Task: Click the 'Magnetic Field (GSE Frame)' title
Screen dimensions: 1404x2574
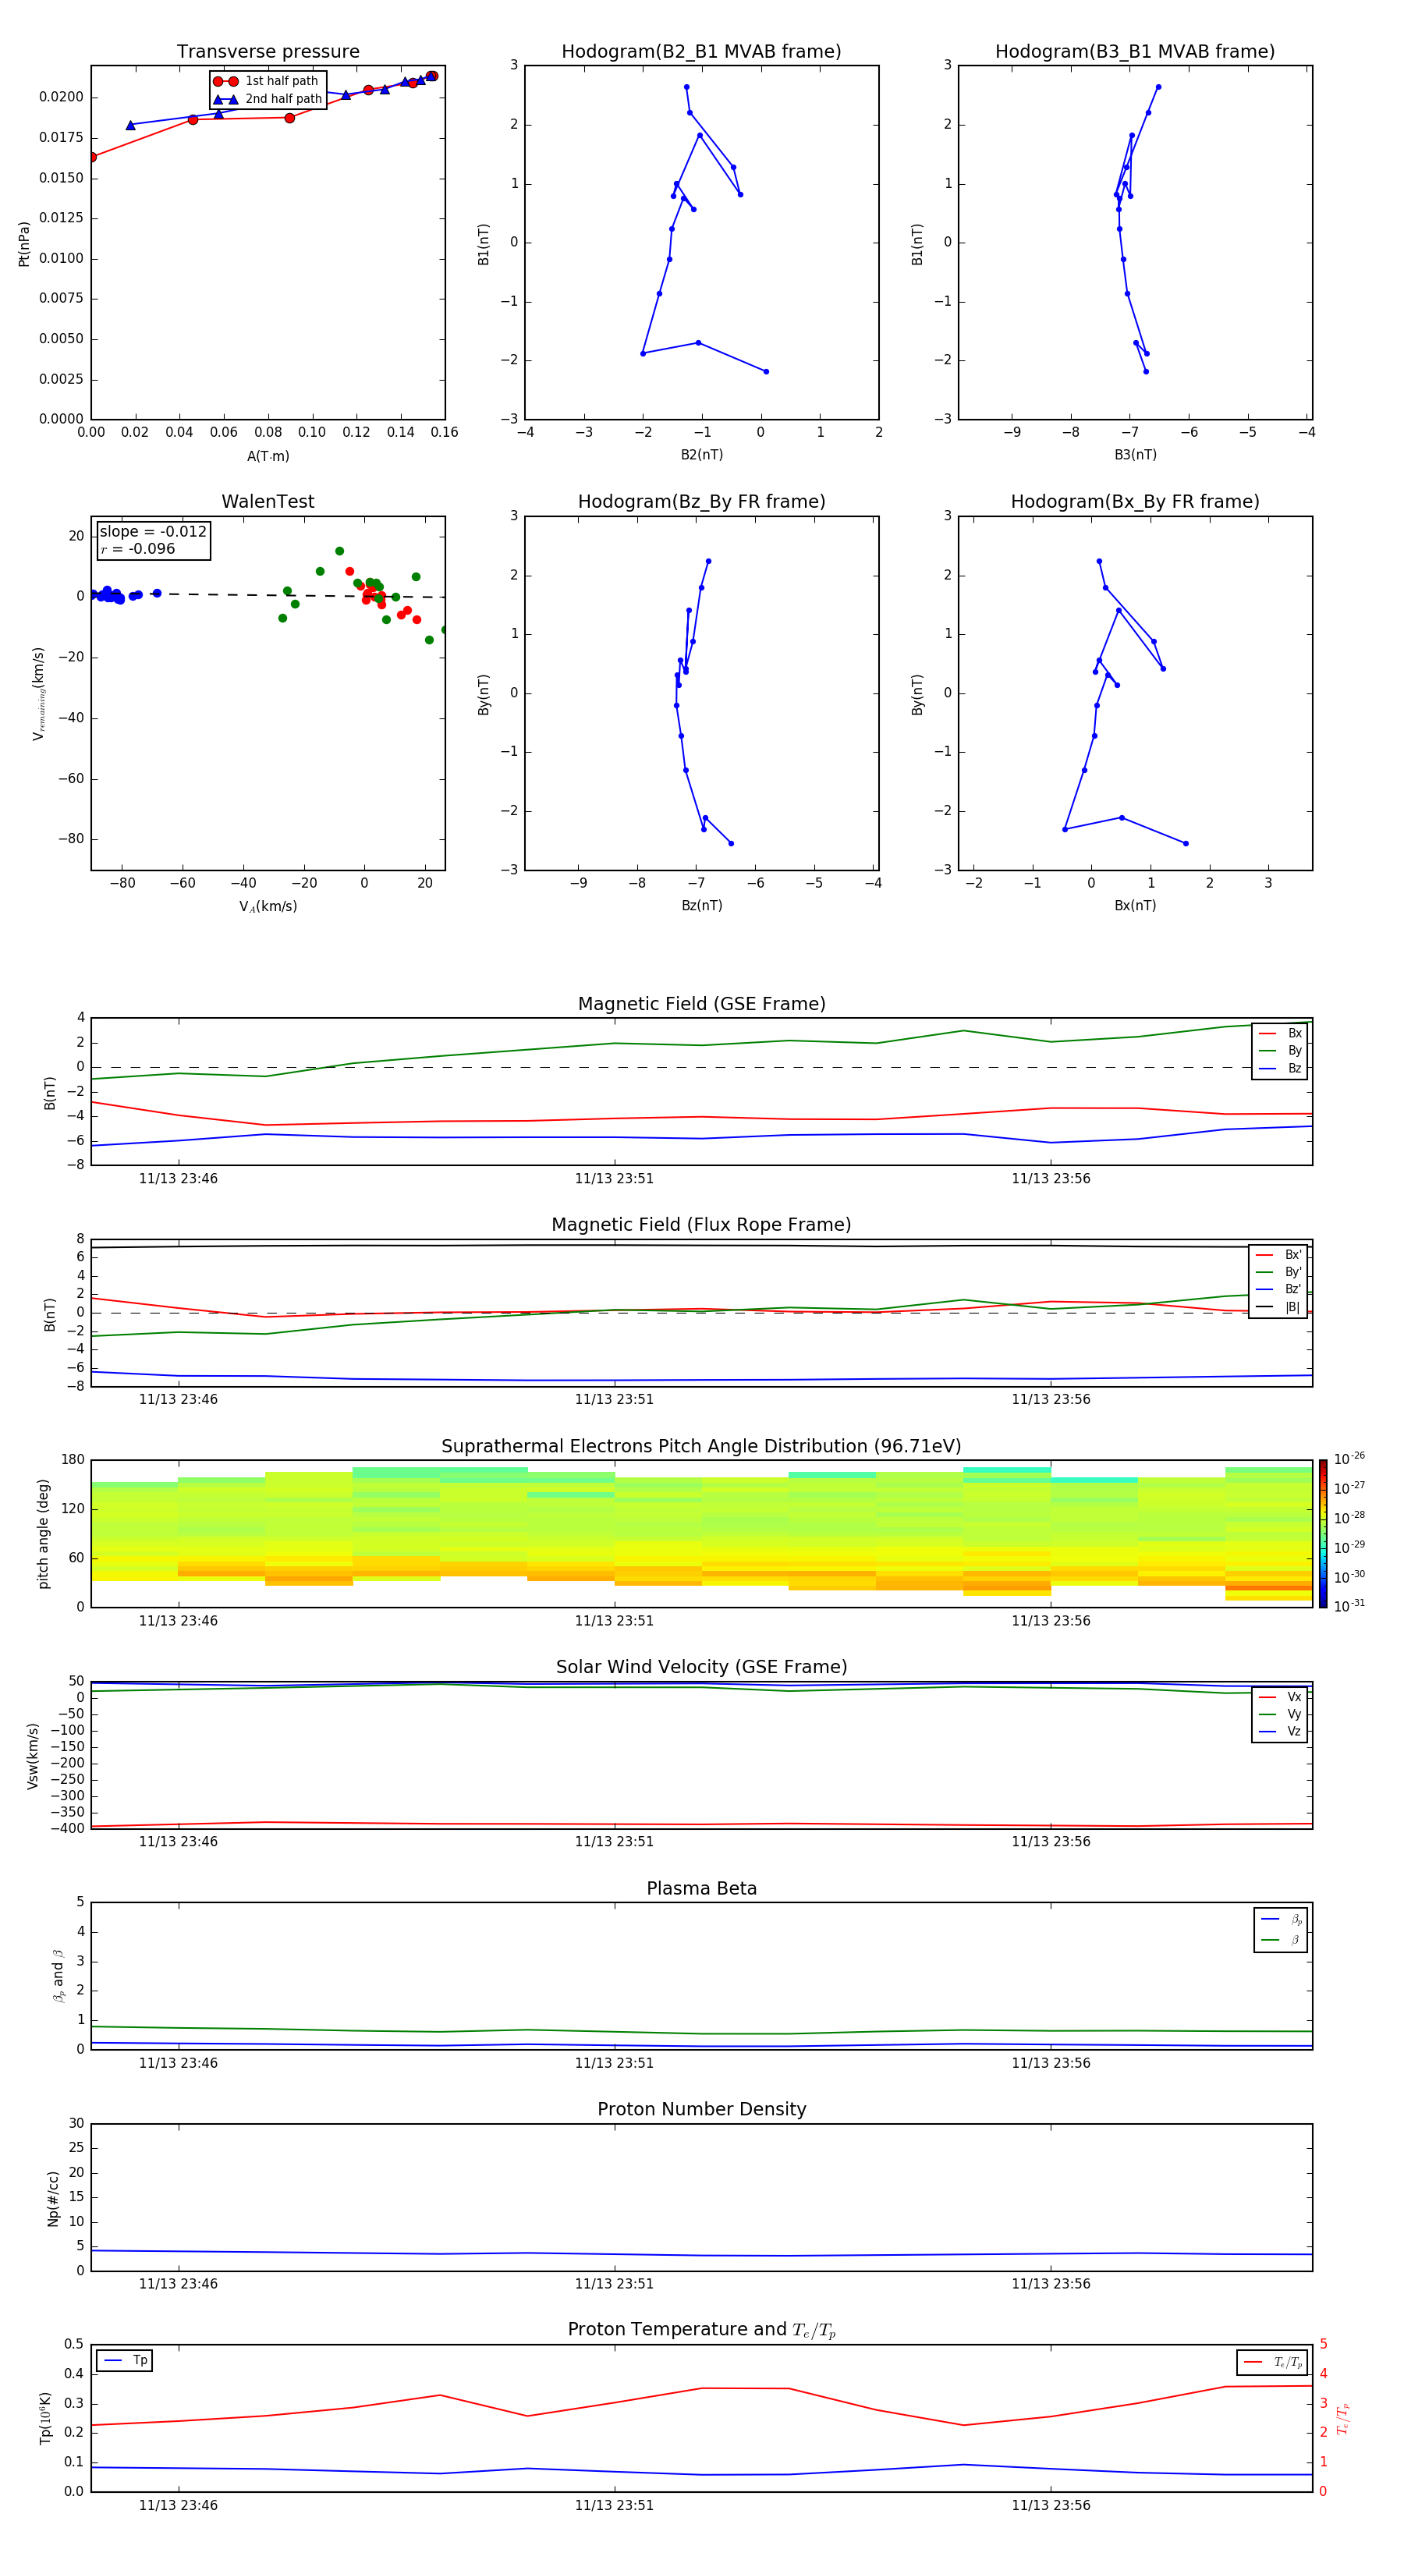Action: tap(701, 1004)
